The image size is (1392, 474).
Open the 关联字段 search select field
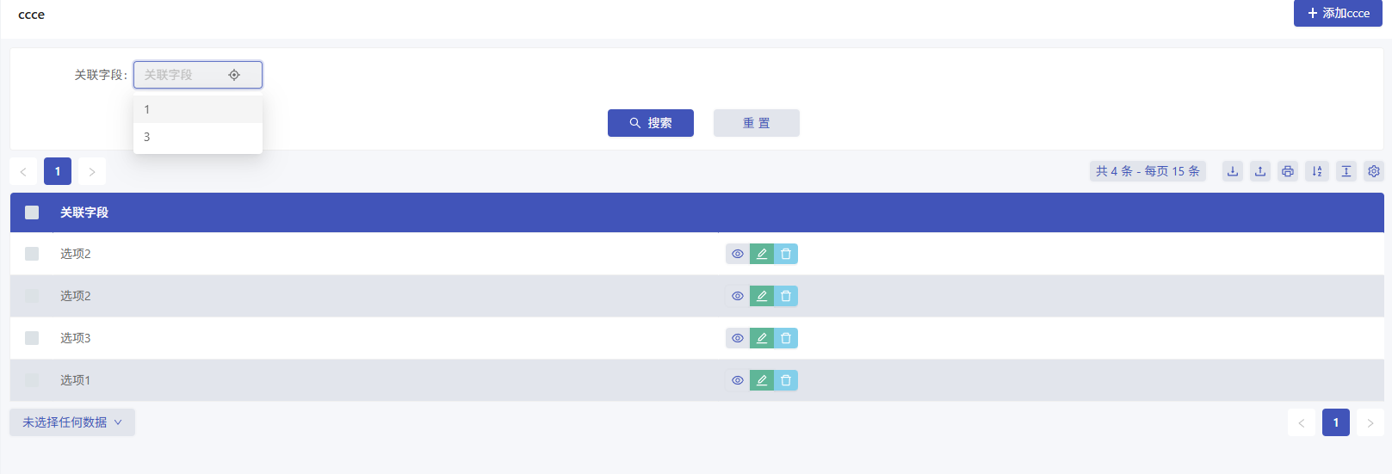click(198, 75)
